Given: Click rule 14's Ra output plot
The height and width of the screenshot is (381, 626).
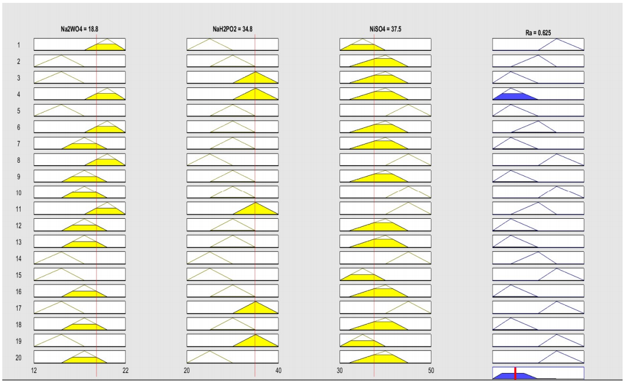Looking at the screenshot, I should pos(538,258).
